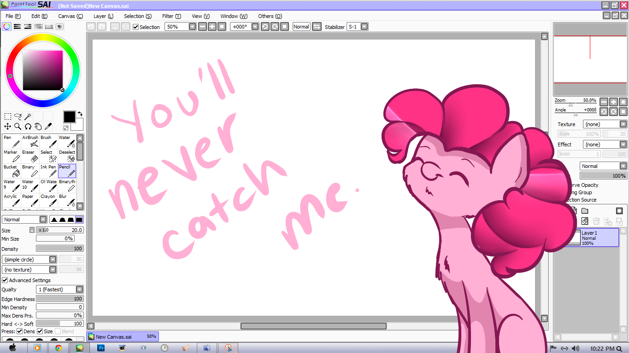Screen dimensions: 629x353
Task: Select the Blur tool
Action: pos(67,200)
